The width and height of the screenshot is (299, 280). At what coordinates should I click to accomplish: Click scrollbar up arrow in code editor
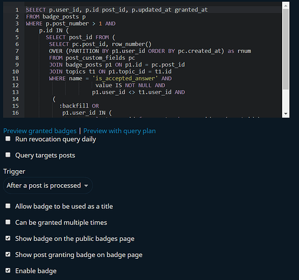(x=286, y=6)
